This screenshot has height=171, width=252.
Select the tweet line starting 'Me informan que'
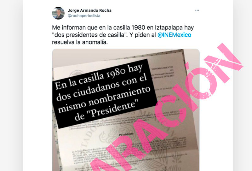123,28
